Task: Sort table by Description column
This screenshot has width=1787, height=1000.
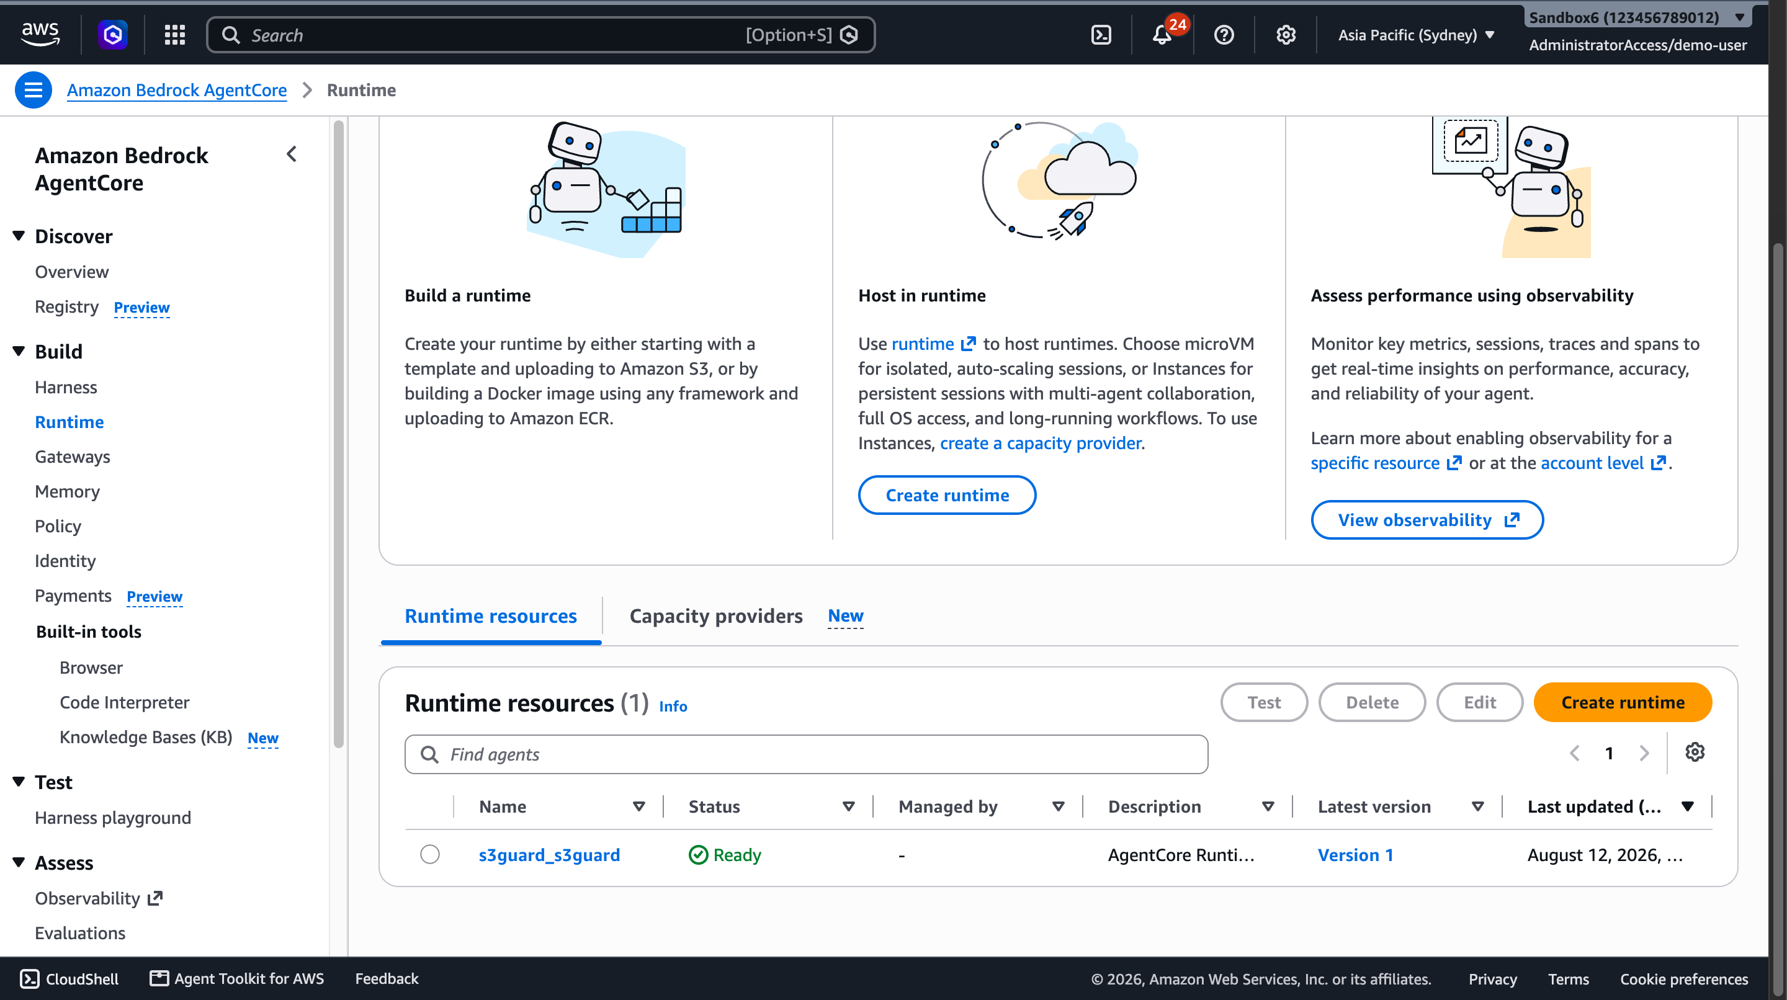Action: tap(1268, 806)
